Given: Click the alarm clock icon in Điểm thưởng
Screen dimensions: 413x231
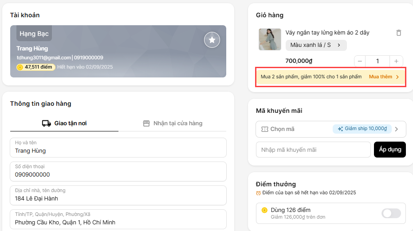Looking at the screenshot, I should [x=258, y=193].
